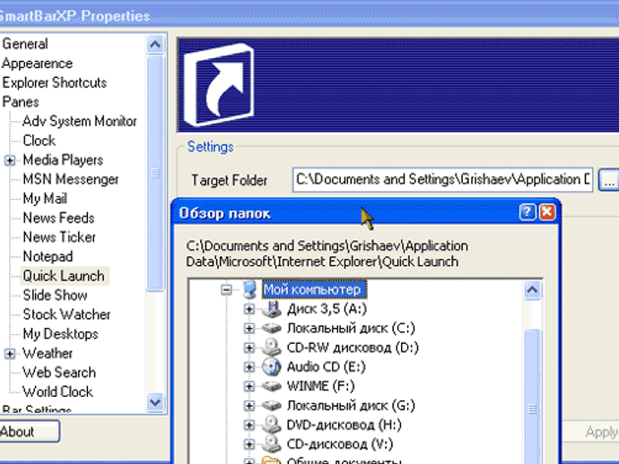
Task: Click the Target Folder path field
Action: click(x=442, y=180)
